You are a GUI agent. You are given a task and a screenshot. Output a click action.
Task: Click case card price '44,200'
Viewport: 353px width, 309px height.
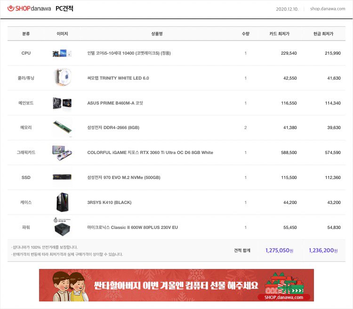click(x=290, y=203)
